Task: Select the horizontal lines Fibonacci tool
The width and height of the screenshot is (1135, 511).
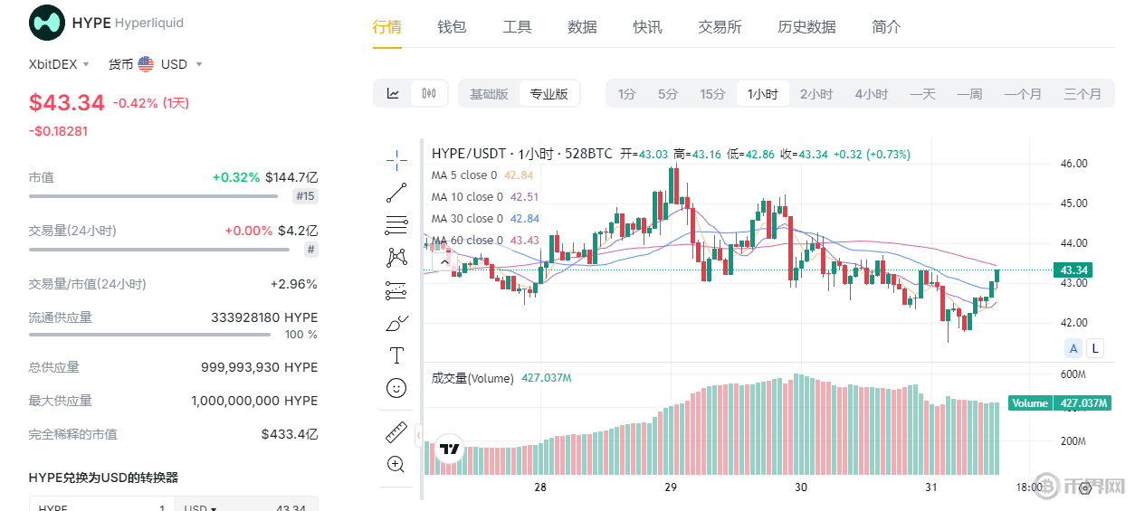Action: [x=396, y=225]
